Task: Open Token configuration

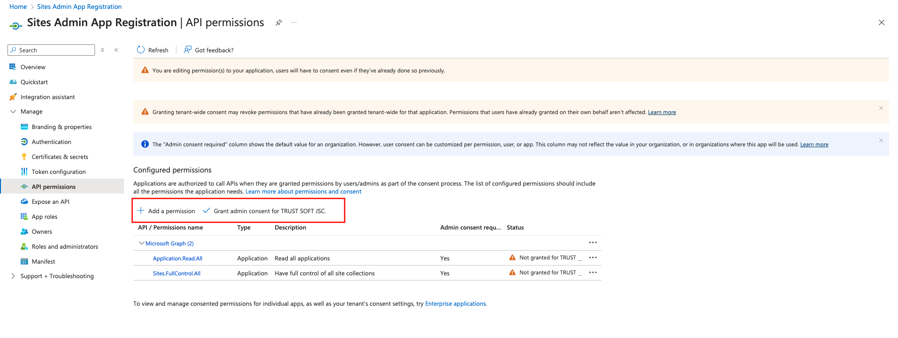Action: point(58,172)
